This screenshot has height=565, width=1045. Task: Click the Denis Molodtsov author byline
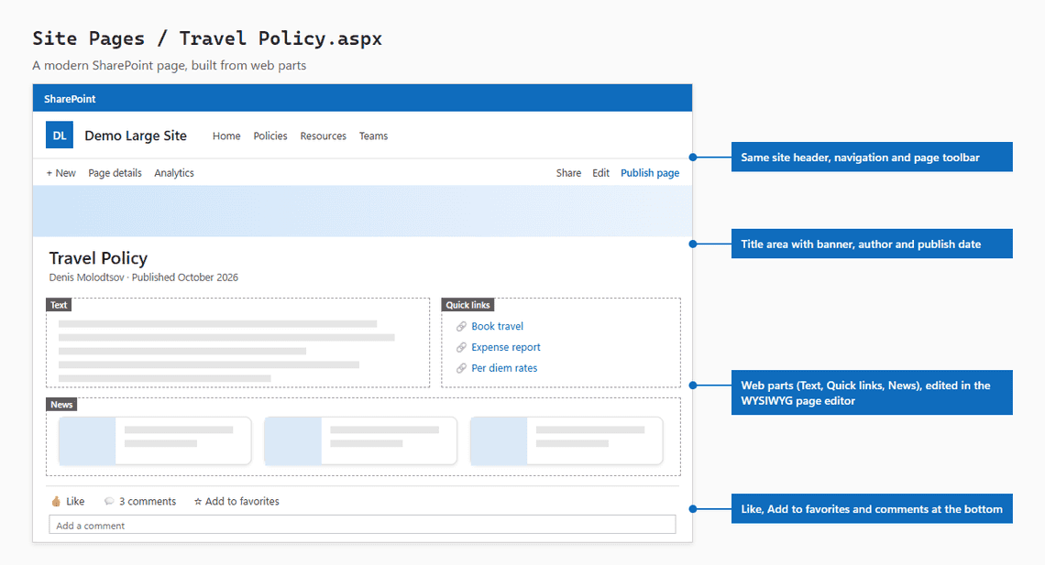87,277
